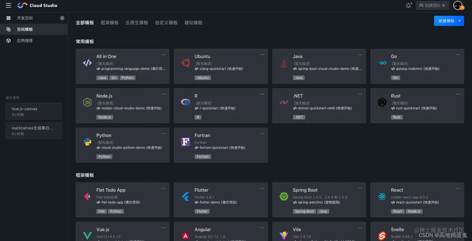Click the Rust logo icon
The width and height of the screenshot is (472, 241).
click(382, 102)
